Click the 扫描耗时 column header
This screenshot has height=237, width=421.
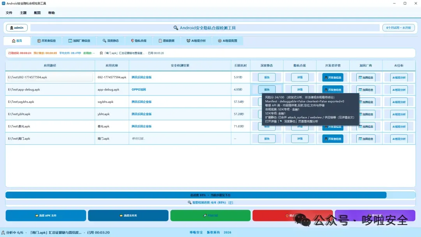241,65
